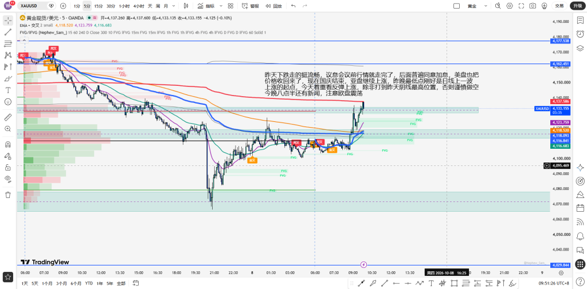Expand the time interval dropdown arrow
This screenshot has height=289, width=587.
(174, 6)
